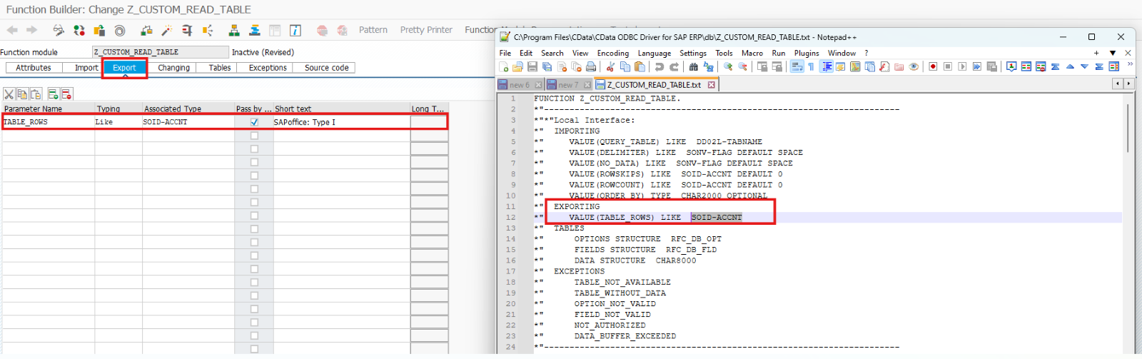
Task: Click SOID-ACCNT associated type cell
Action: coord(188,122)
